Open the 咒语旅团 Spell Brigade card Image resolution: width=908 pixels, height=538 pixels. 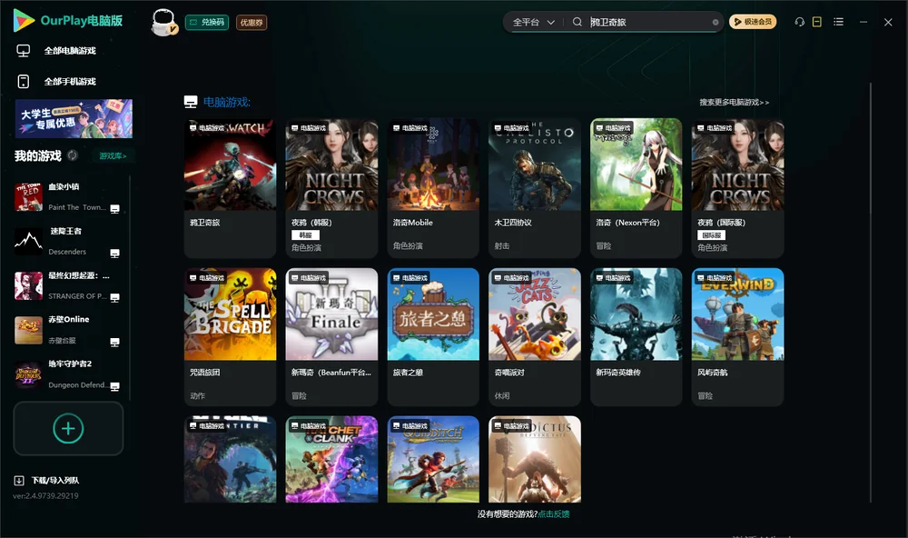coord(230,337)
